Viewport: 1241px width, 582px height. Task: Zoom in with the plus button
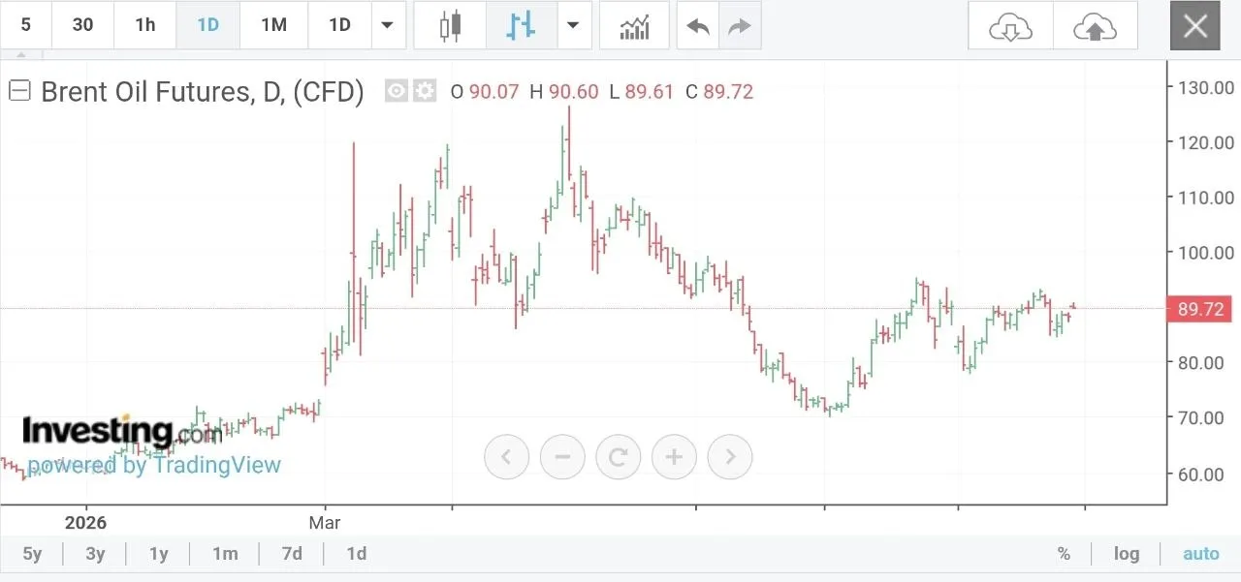[x=675, y=456]
